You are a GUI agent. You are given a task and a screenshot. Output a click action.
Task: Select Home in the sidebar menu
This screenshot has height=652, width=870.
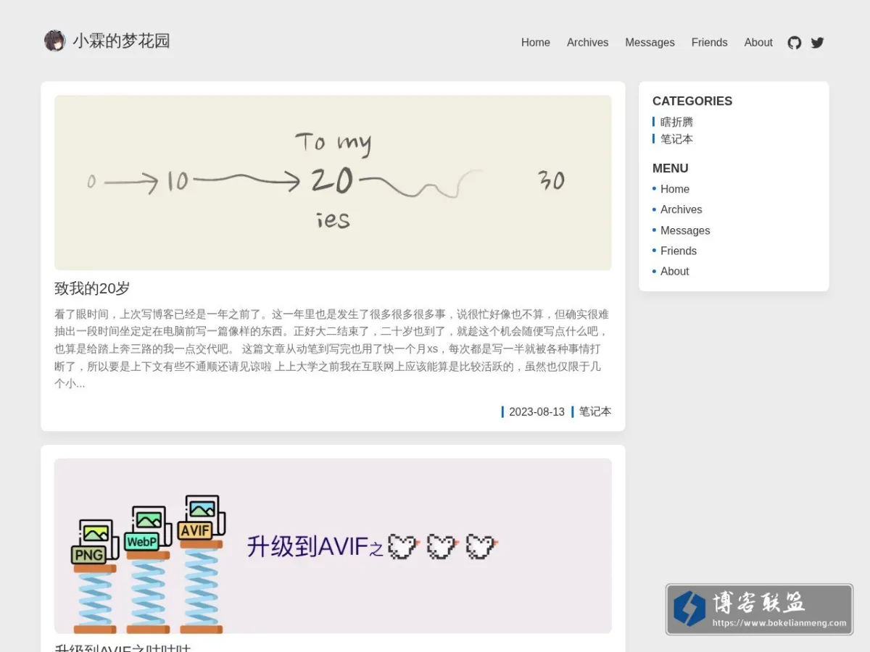point(675,189)
